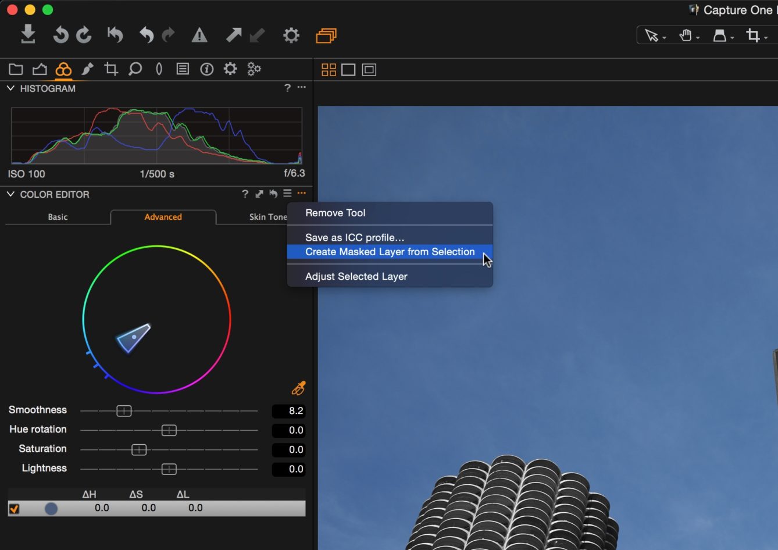Select the Color tool tab
Screen dimensions: 778x550
tap(63, 69)
